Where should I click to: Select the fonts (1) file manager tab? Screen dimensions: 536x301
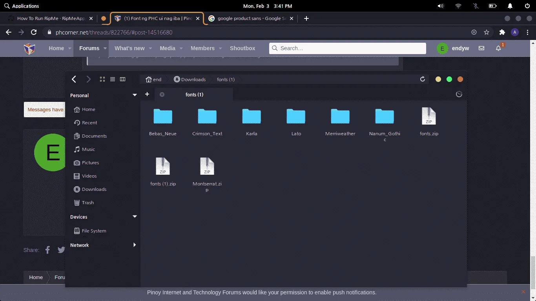pyautogui.click(x=194, y=94)
